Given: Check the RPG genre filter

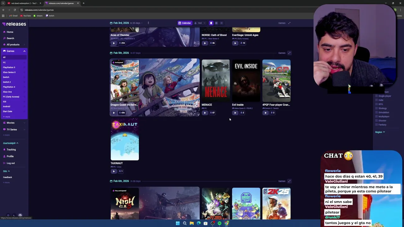Looking at the screenshot, I should click(377, 104).
